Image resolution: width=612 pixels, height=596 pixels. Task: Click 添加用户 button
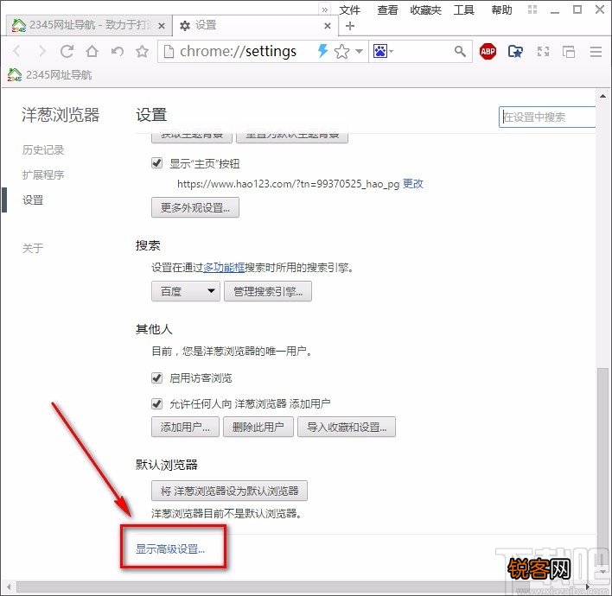point(185,427)
